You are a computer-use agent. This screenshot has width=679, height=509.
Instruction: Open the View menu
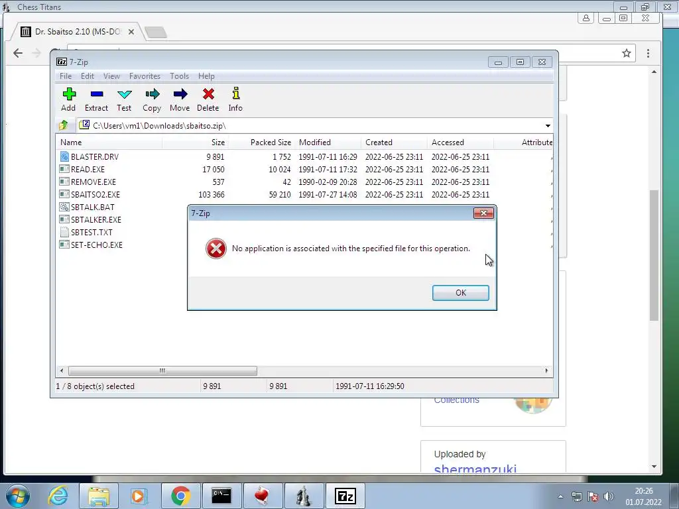[x=111, y=76]
